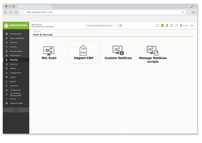
Task: Toggle browser fullscreen arrows icon
Action: coord(192,7)
